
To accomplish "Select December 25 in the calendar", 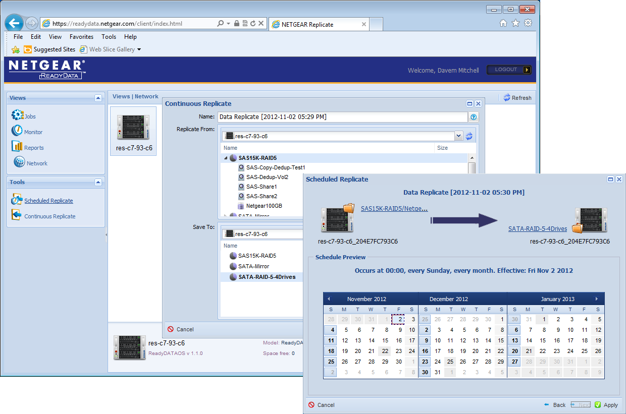I will 451,362.
